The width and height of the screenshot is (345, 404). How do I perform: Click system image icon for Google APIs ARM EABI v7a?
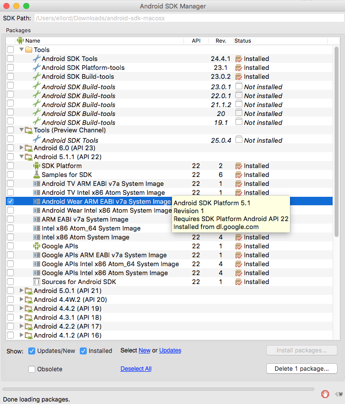[37, 255]
